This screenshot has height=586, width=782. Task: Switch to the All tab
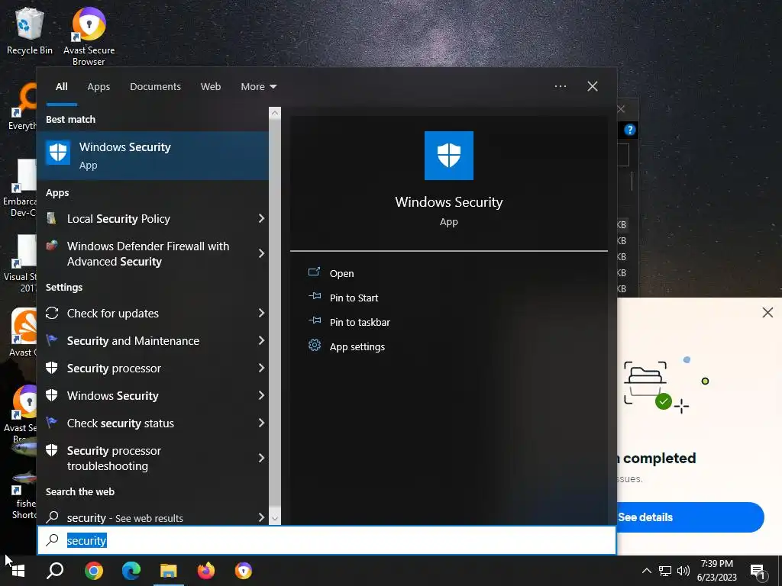[x=61, y=87]
